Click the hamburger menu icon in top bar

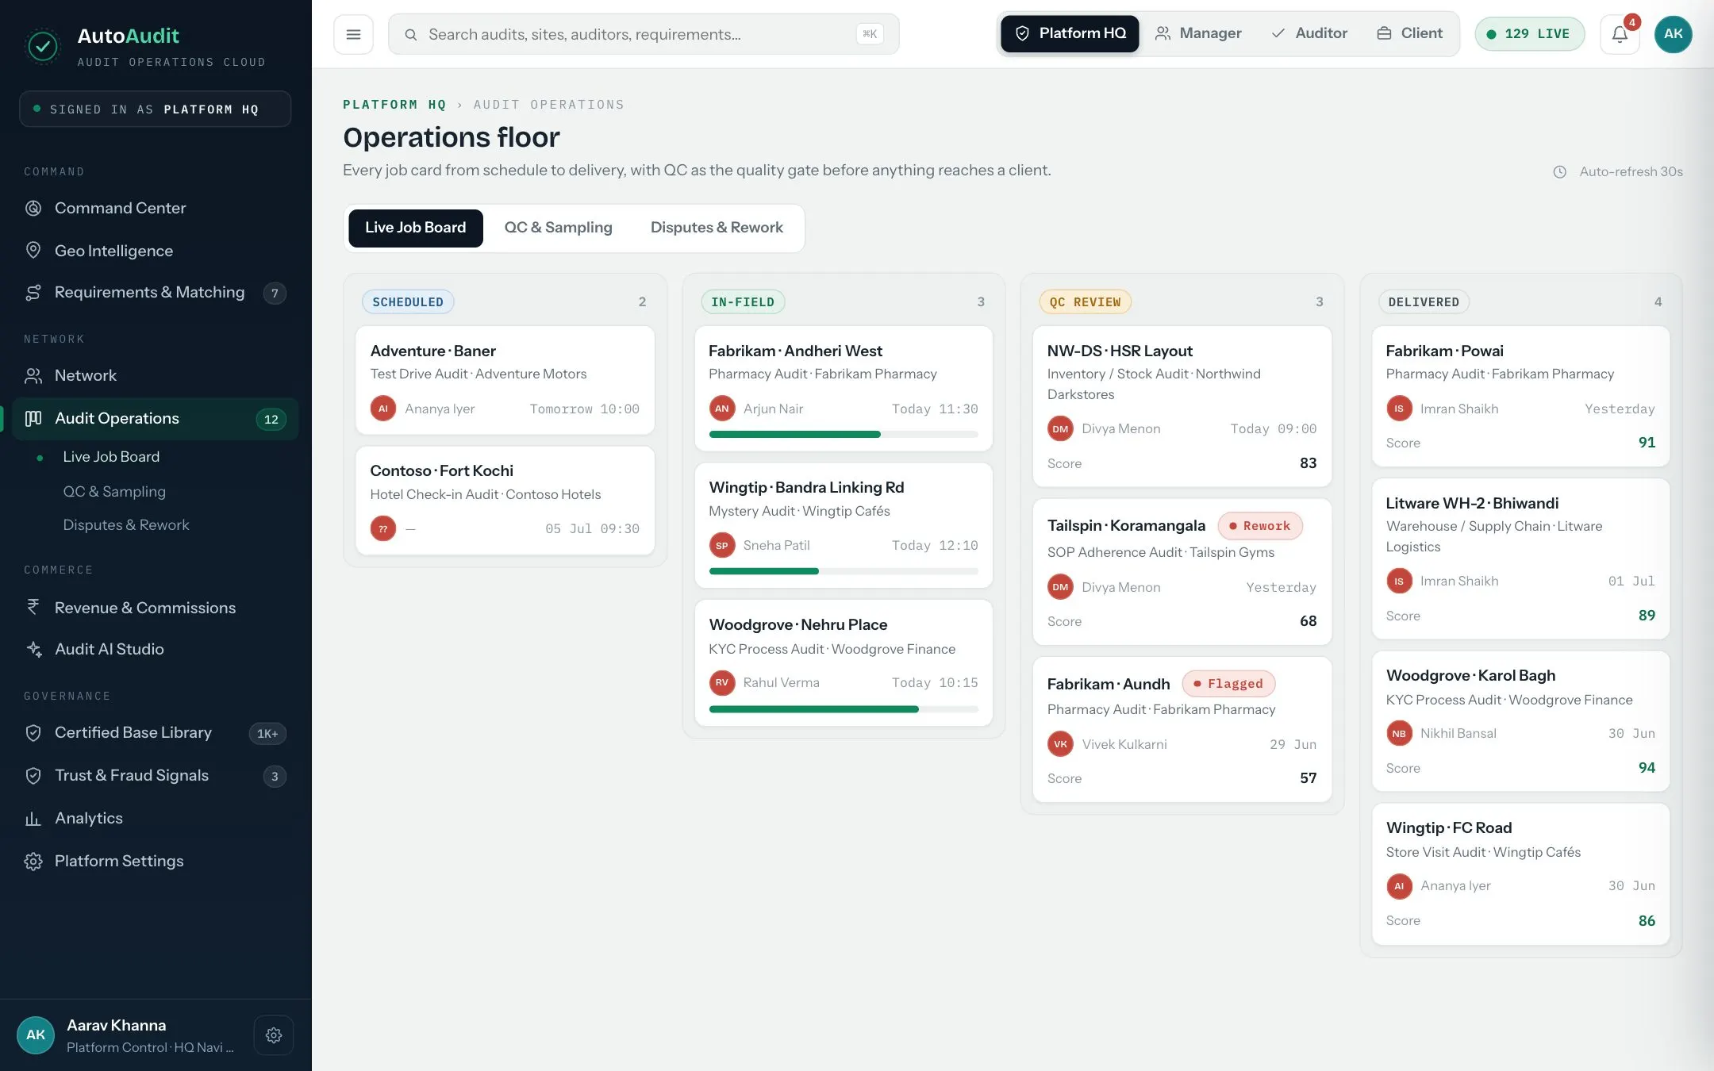pyautogui.click(x=353, y=34)
